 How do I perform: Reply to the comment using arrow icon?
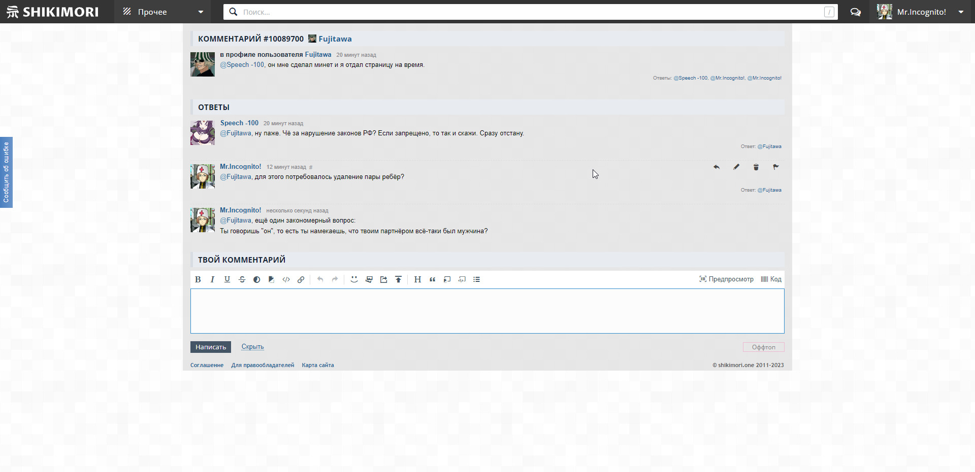(716, 167)
